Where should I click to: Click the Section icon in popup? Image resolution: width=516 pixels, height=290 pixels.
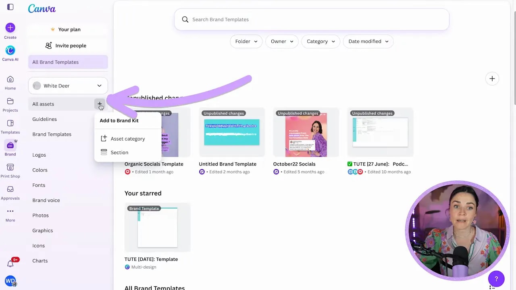pos(104,152)
